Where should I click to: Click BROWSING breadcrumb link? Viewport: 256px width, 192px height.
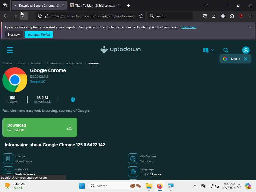[x=36, y=63]
